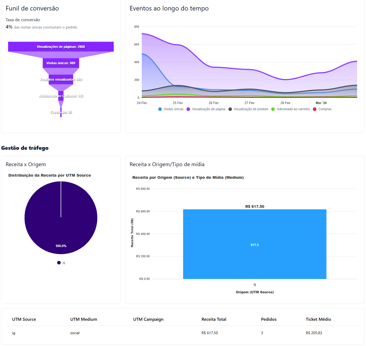Screen dimensions: 366x346
Task: Sort table by Receita Total header
Action: 214,319
